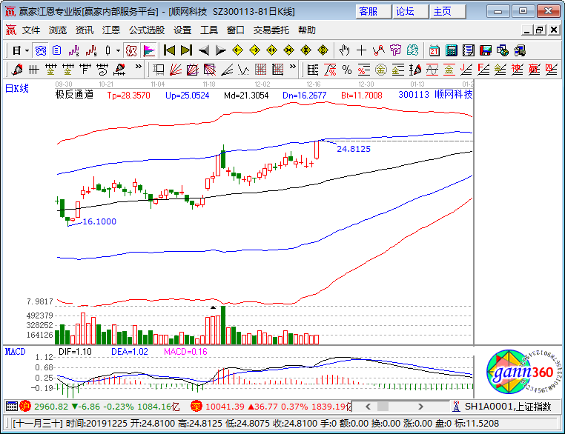Viewport: 565px width, 434px height.
Task: Step forward with the black right arrow
Action: pos(220,50)
